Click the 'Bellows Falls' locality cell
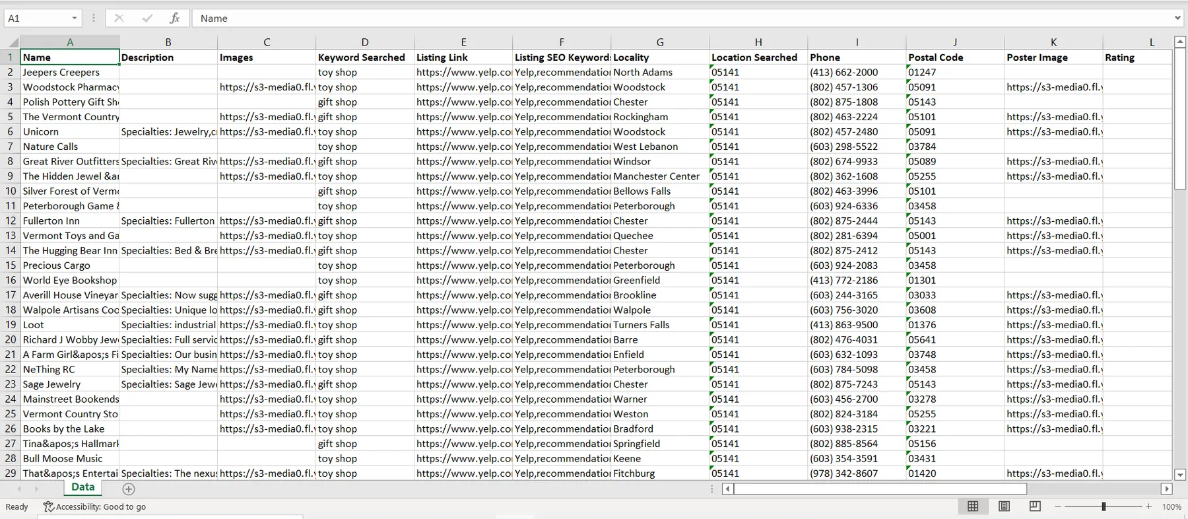Screen dimensions: 1188x519 click(660, 191)
